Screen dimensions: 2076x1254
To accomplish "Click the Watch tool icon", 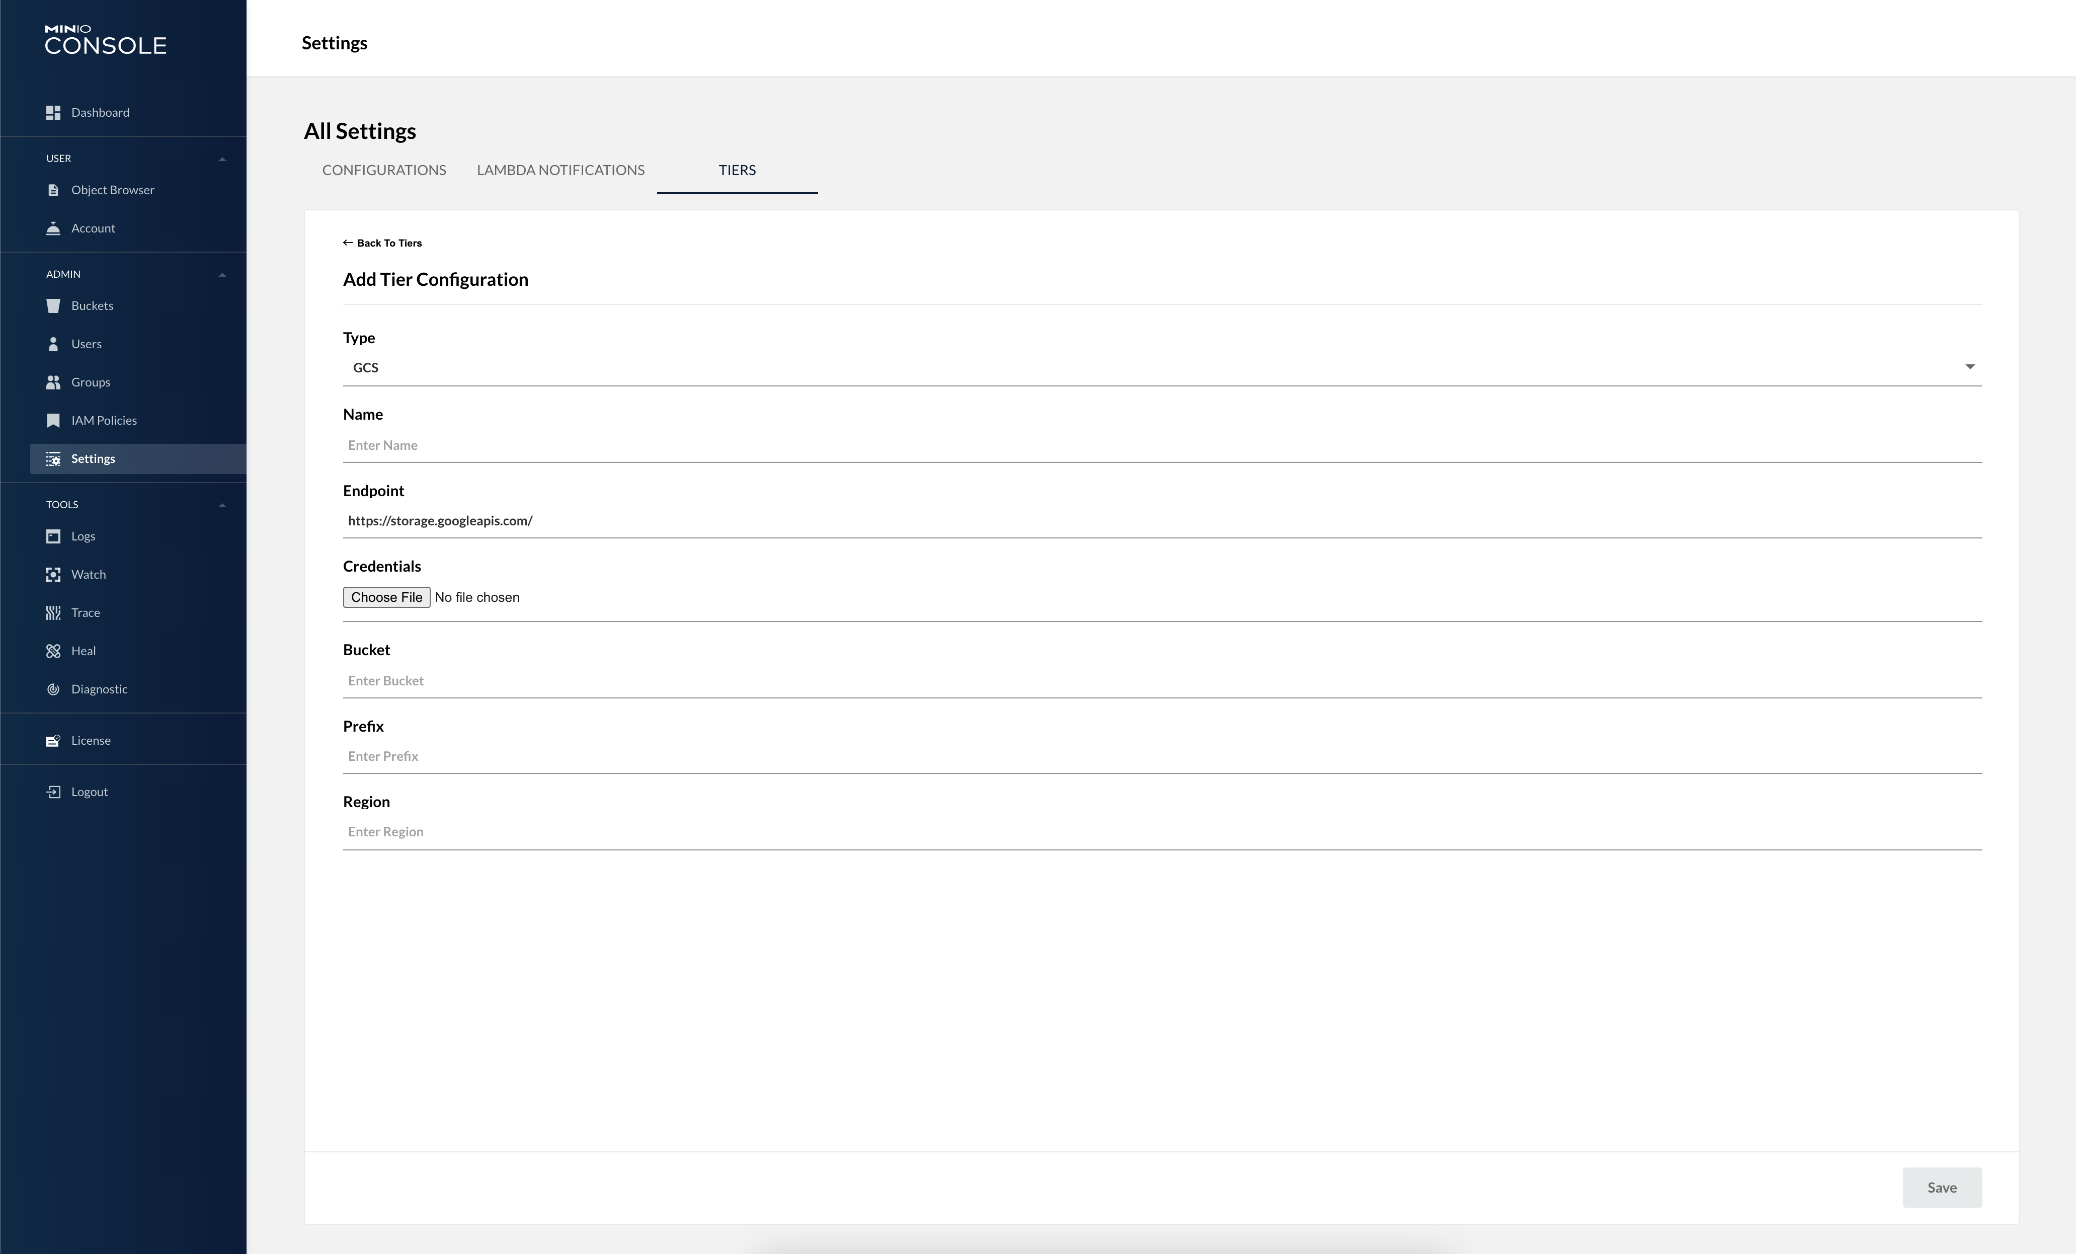I will (53, 575).
